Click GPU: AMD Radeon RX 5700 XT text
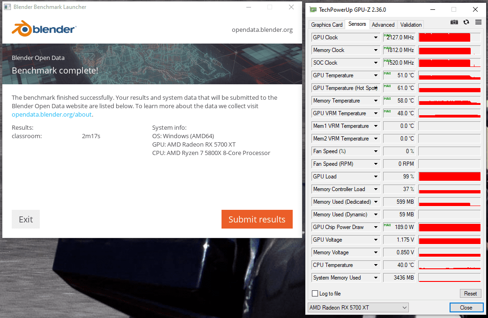Image resolution: width=488 pixels, height=318 pixels. pyautogui.click(x=194, y=144)
